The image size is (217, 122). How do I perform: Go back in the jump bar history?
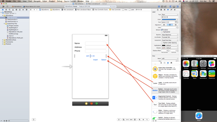point(34,10)
